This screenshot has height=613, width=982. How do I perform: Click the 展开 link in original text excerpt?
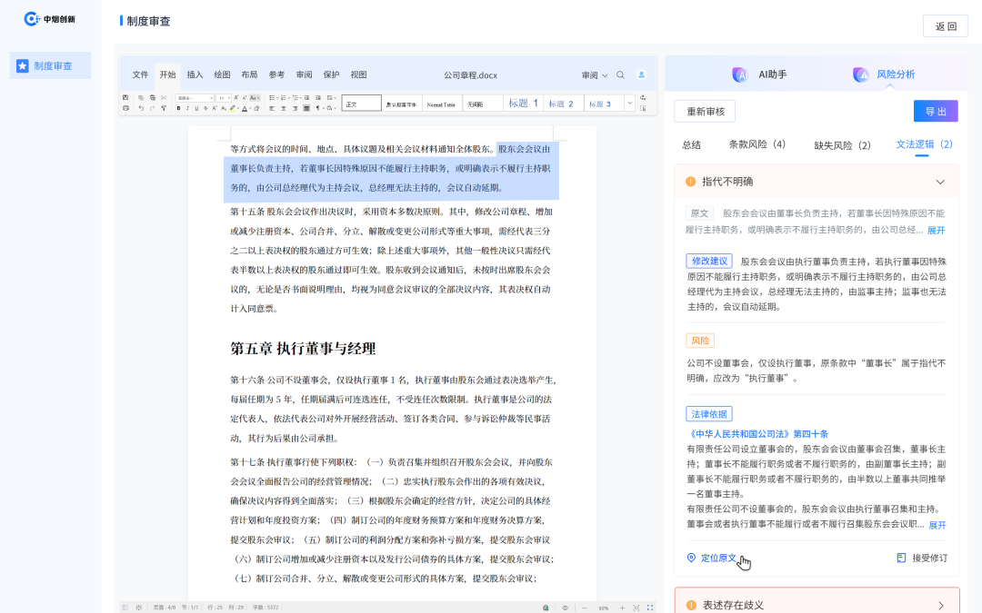[x=937, y=230]
